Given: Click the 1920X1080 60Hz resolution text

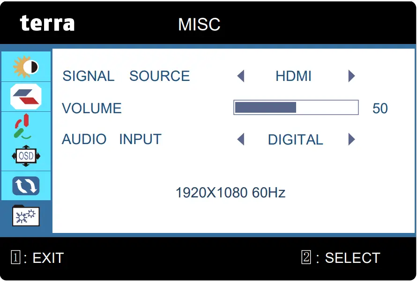Looking at the screenshot, I should [230, 193].
